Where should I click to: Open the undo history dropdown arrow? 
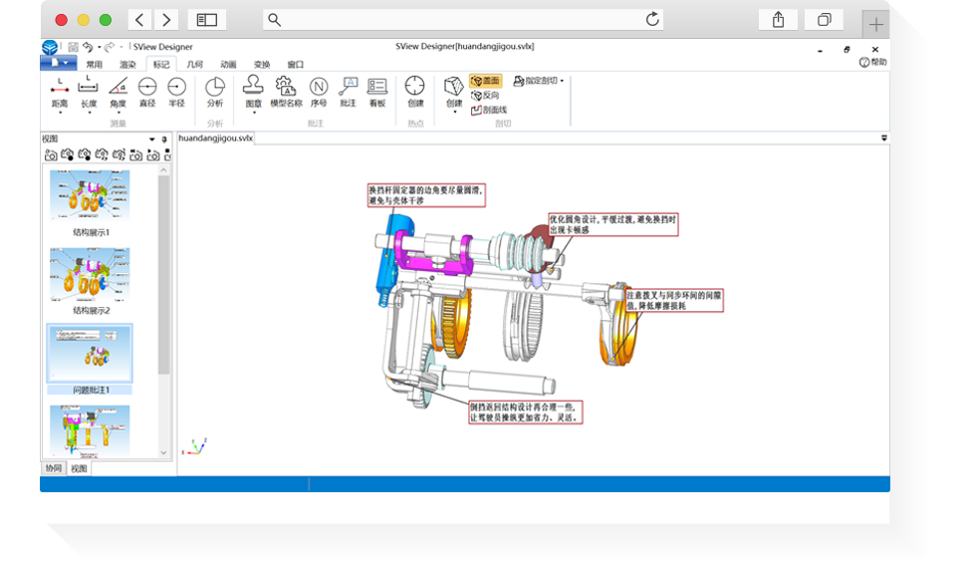[x=99, y=47]
